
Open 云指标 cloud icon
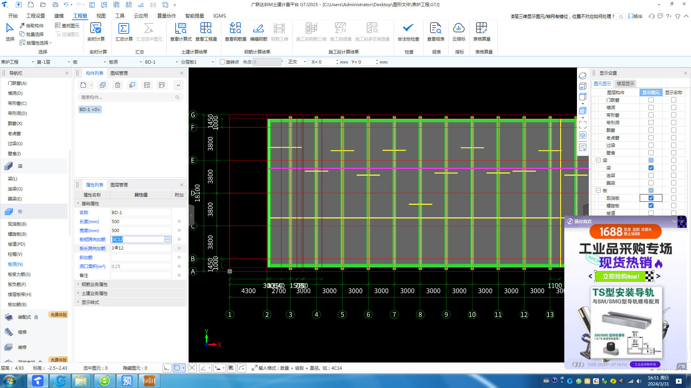coord(459,29)
